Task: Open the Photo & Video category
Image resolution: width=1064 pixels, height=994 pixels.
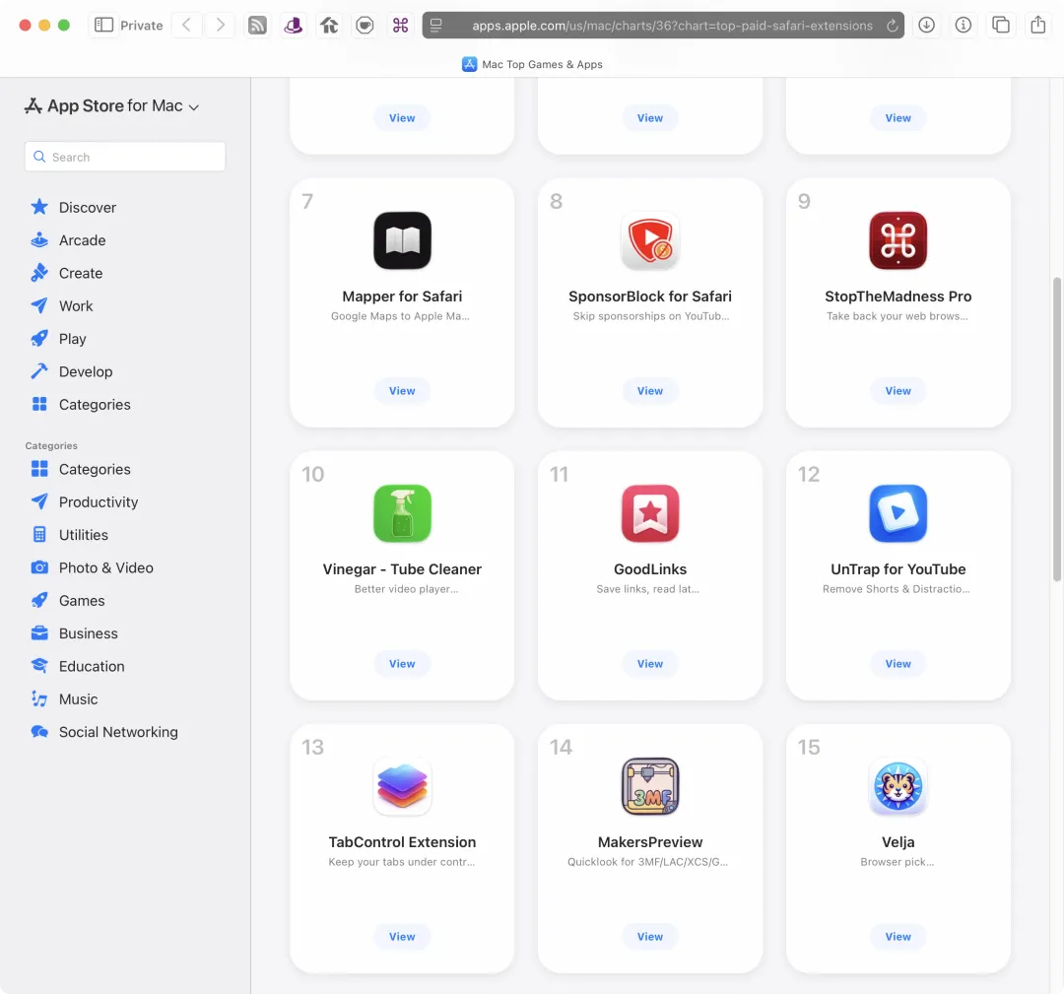Action: [x=93, y=567]
